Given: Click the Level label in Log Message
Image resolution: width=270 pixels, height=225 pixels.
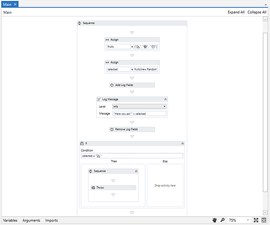Looking at the screenshot, I should click(102, 107).
